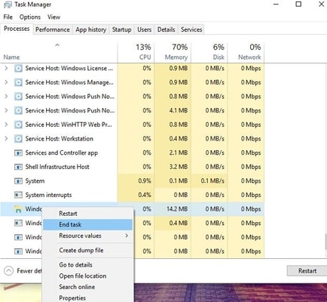The image size is (327, 302).
Task: Select the System interrupts row name
Action: coord(48,195)
